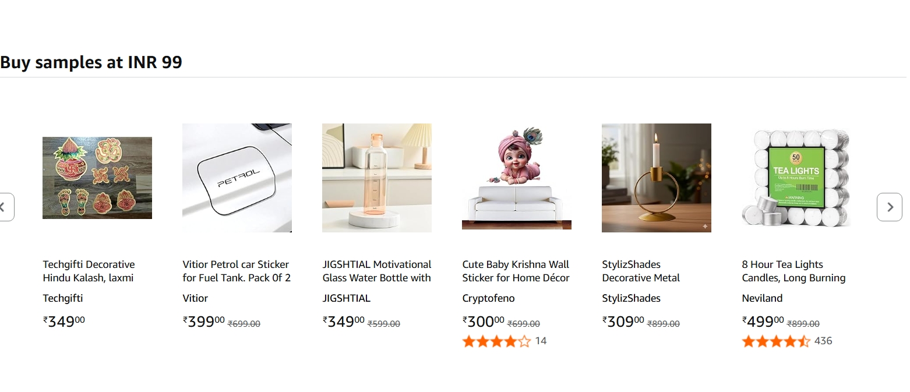910x392 pixels.
Task: Open the 8 Hour Tea Lights Candles listing
Action: [x=793, y=271]
